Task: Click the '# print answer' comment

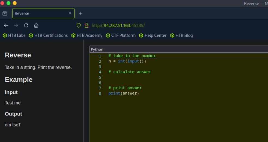Action: click(125, 88)
